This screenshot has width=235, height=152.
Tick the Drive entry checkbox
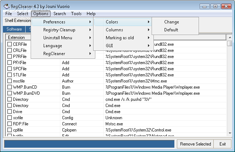9,112
